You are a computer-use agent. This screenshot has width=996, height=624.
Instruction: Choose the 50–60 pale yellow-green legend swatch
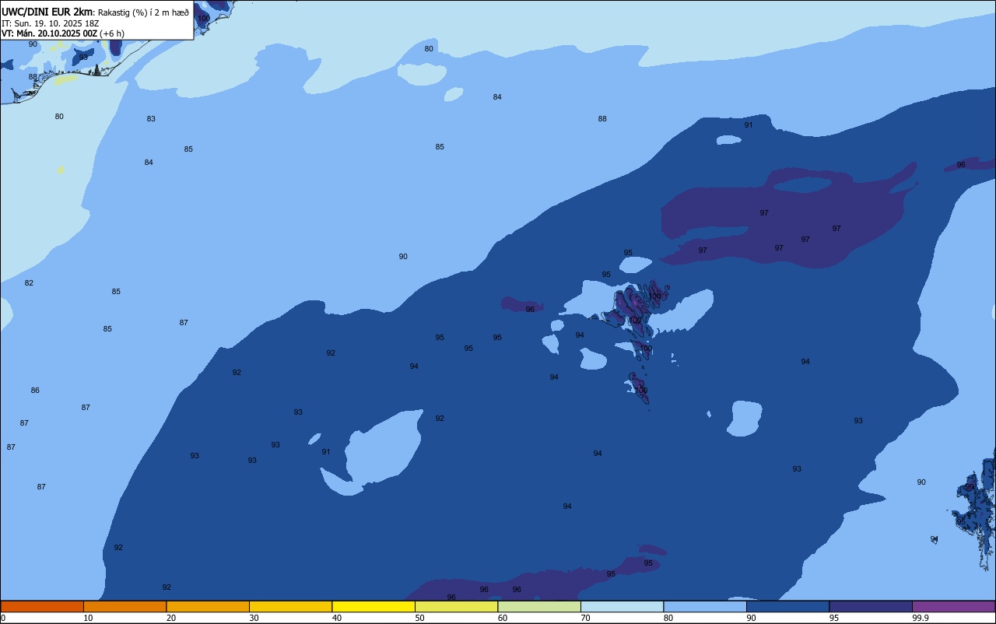point(456,606)
